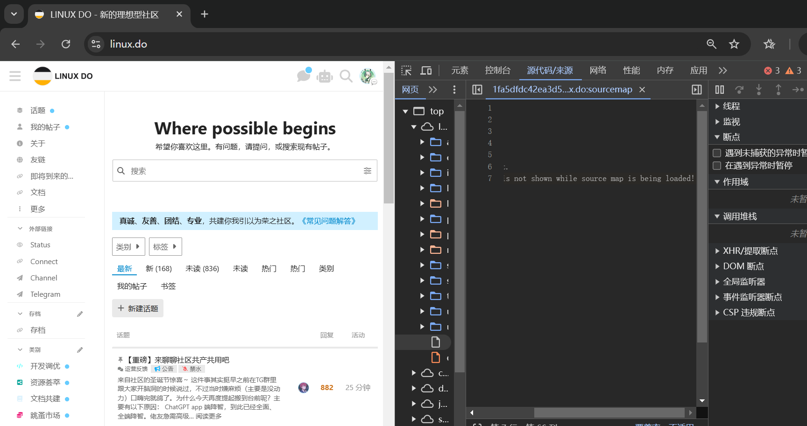The image size is (807, 426).
Task: Click the step into debugger button
Action: [x=759, y=90]
